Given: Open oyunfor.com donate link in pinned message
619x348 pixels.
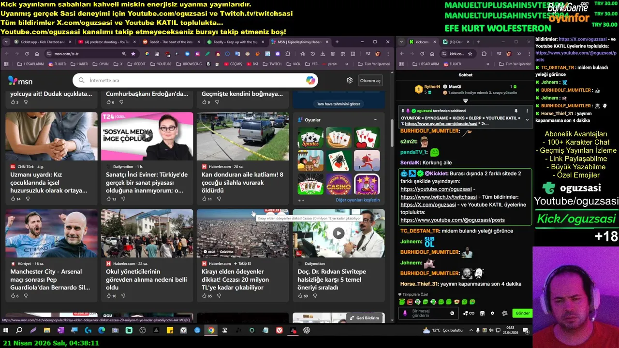Looking at the screenshot, I should point(441,124).
